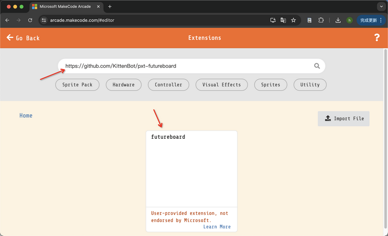Filter by Hardware category
388x236 pixels.
point(124,85)
